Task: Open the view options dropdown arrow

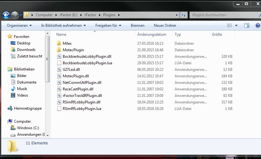Action: coord(236,25)
